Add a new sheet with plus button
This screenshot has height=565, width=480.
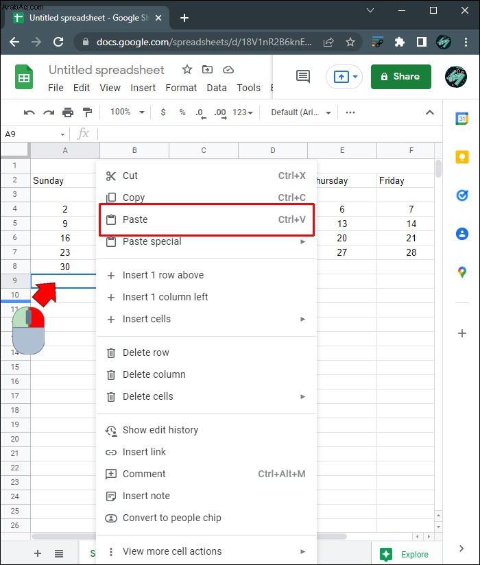tap(38, 553)
